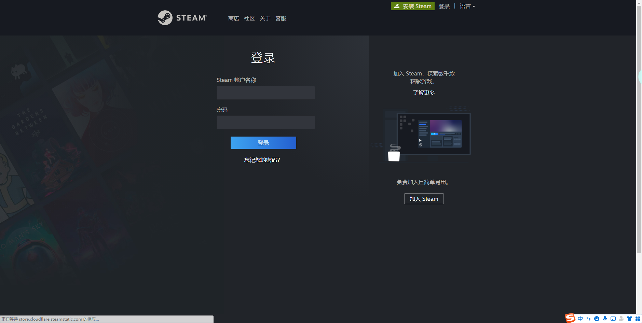Open the emoji panel in IME toolbar
The image size is (642, 323).
(597, 319)
